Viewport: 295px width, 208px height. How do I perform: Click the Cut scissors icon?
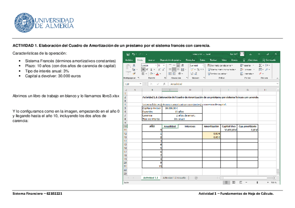point(134,65)
